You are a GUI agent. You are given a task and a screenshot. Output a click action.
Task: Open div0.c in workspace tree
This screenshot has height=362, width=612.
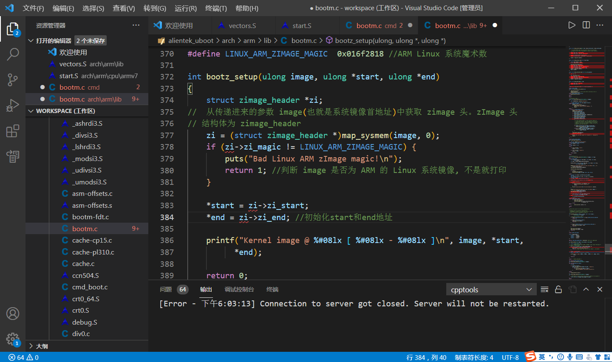tap(87, 334)
